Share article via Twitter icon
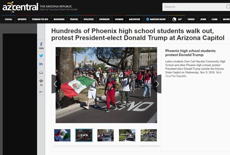The width and height of the screenshot is (230, 155). pyautogui.click(x=41, y=56)
